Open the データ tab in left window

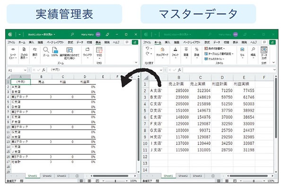coord(80,42)
